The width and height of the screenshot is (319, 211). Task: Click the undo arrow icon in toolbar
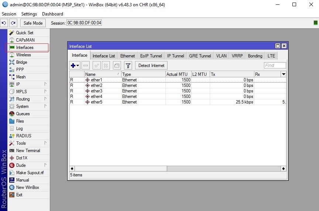pos(4,23)
